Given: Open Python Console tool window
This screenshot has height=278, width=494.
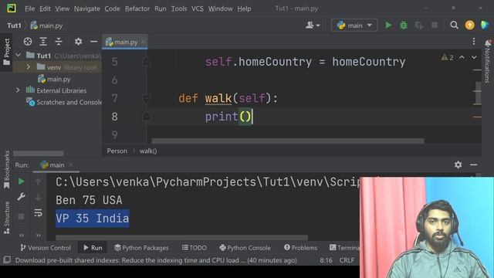Looking at the screenshot, I should coord(245,248).
